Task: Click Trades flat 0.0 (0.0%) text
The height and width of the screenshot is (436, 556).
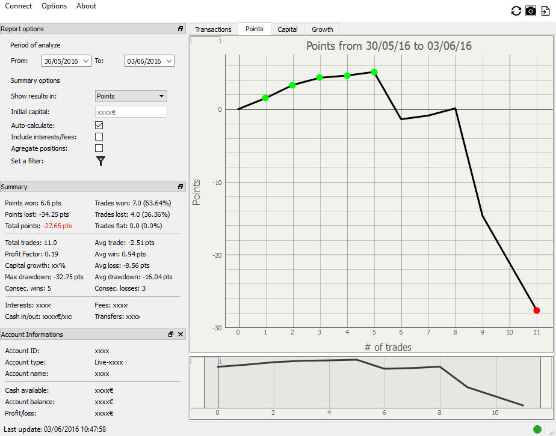Action: [128, 226]
